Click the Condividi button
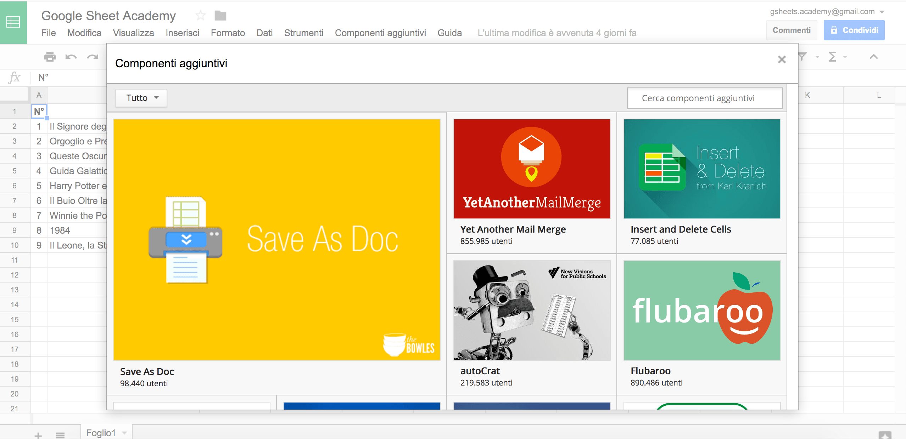906x439 pixels. click(x=854, y=30)
